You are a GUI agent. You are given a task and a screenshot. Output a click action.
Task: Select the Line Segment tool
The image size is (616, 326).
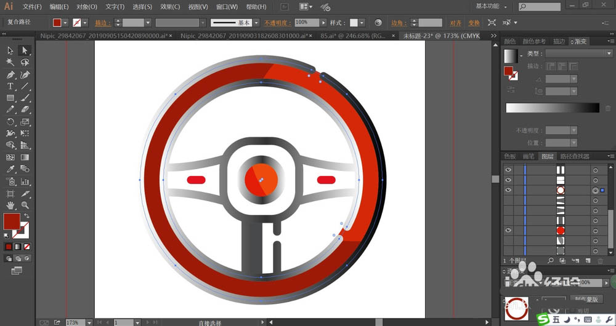(25, 86)
